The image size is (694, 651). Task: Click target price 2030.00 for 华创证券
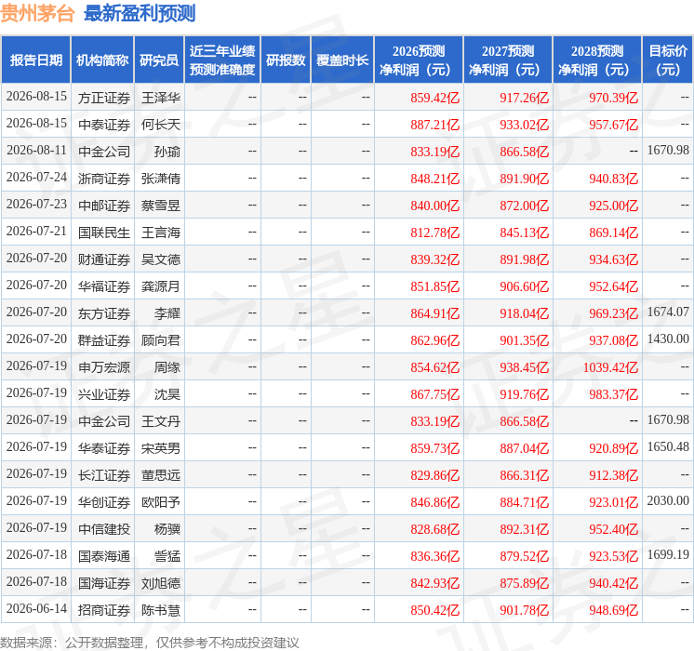point(668,501)
